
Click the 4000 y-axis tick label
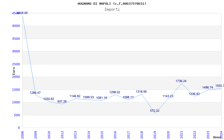pos(16,26)
